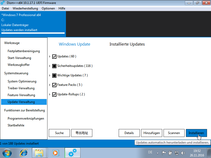
Task: Click the install progress bar under image info
Action: [x=33, y=33]
